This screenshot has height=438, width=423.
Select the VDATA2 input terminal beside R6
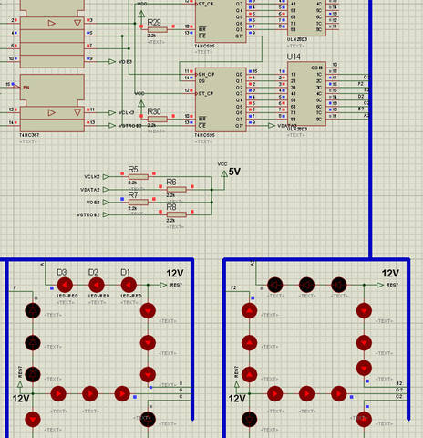(x=106, y=190)
